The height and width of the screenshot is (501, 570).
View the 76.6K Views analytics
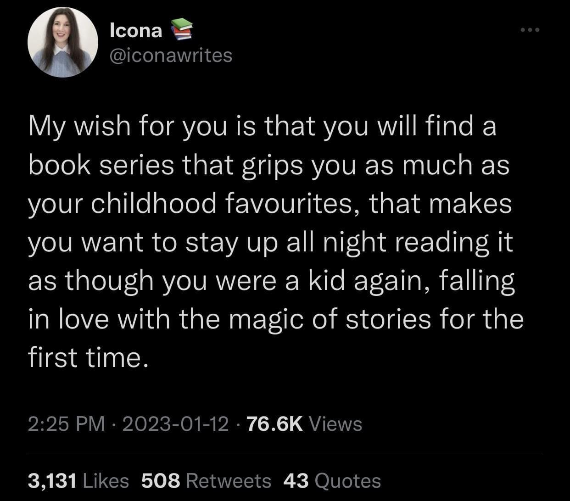(305, 424)
